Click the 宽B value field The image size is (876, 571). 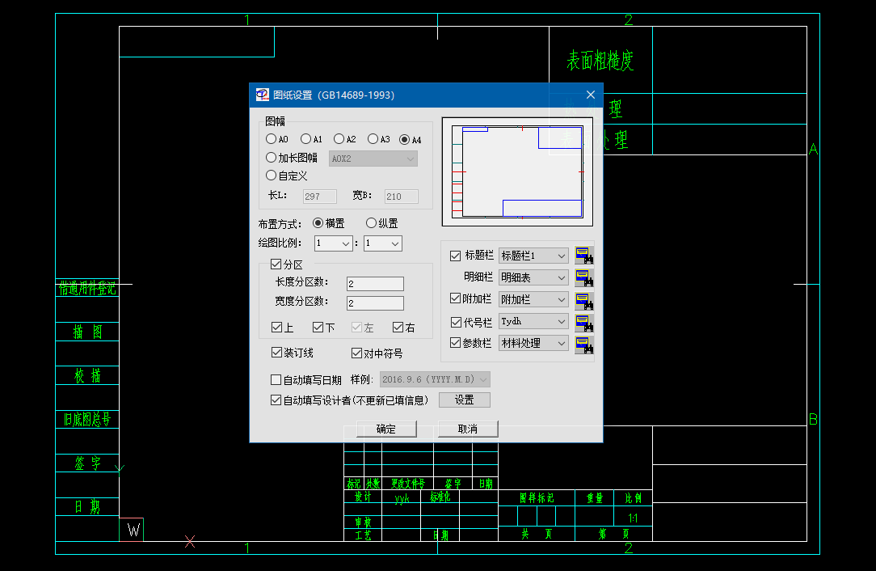pos(402,197)
